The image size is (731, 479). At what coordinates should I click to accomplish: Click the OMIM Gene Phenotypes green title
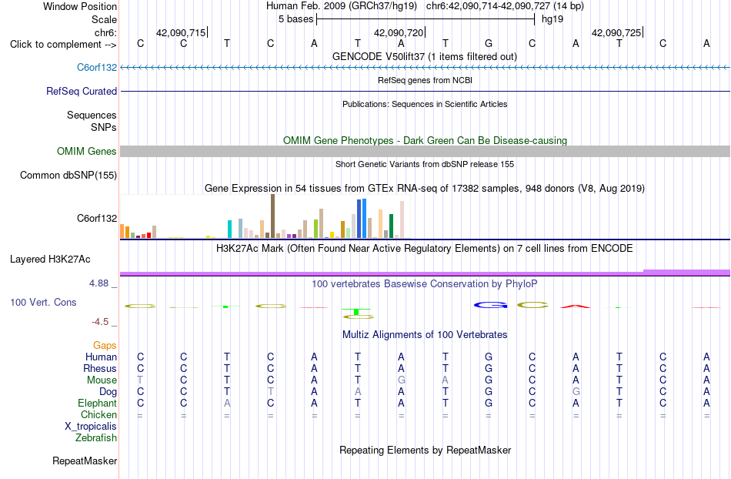(425, 140)
